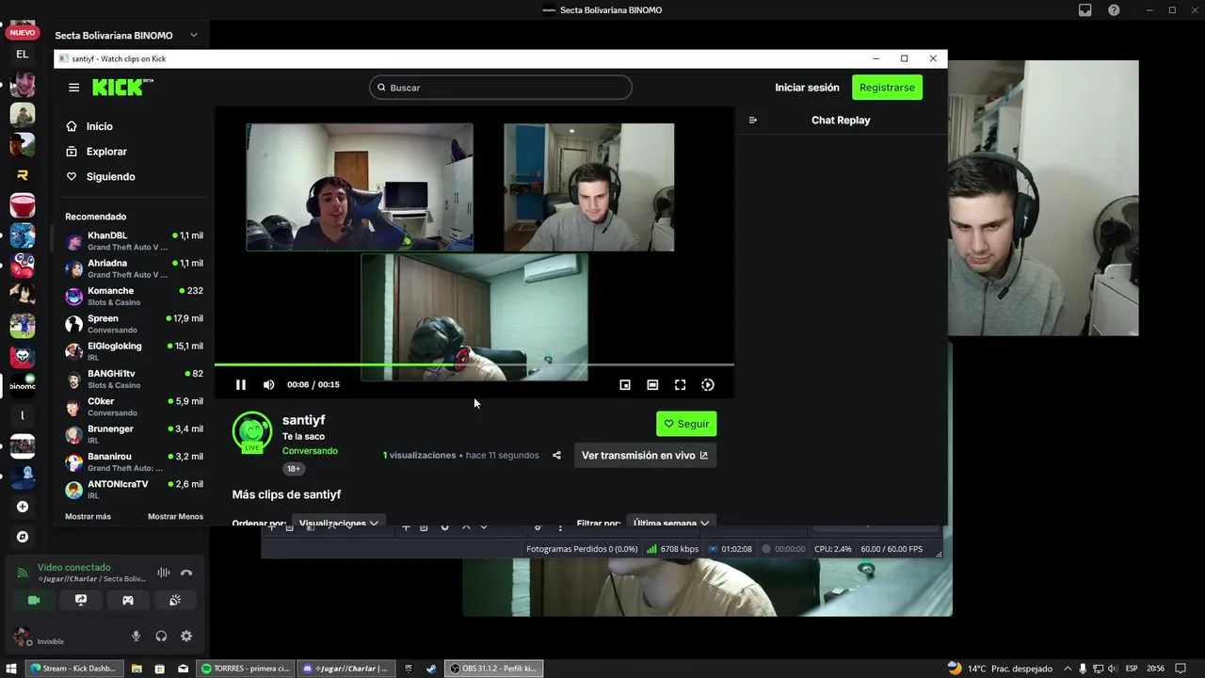Switch to Discord Jugar//Charlar taskbar item
1205x678 pixels.
[345, 669]
